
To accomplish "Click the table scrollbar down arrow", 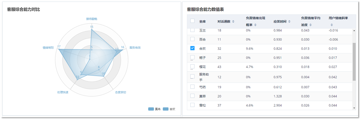I will [x=354, y=108].
